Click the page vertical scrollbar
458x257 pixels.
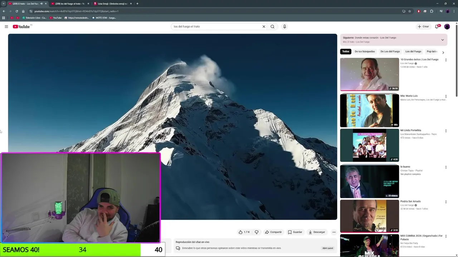[x=457, y=61]
